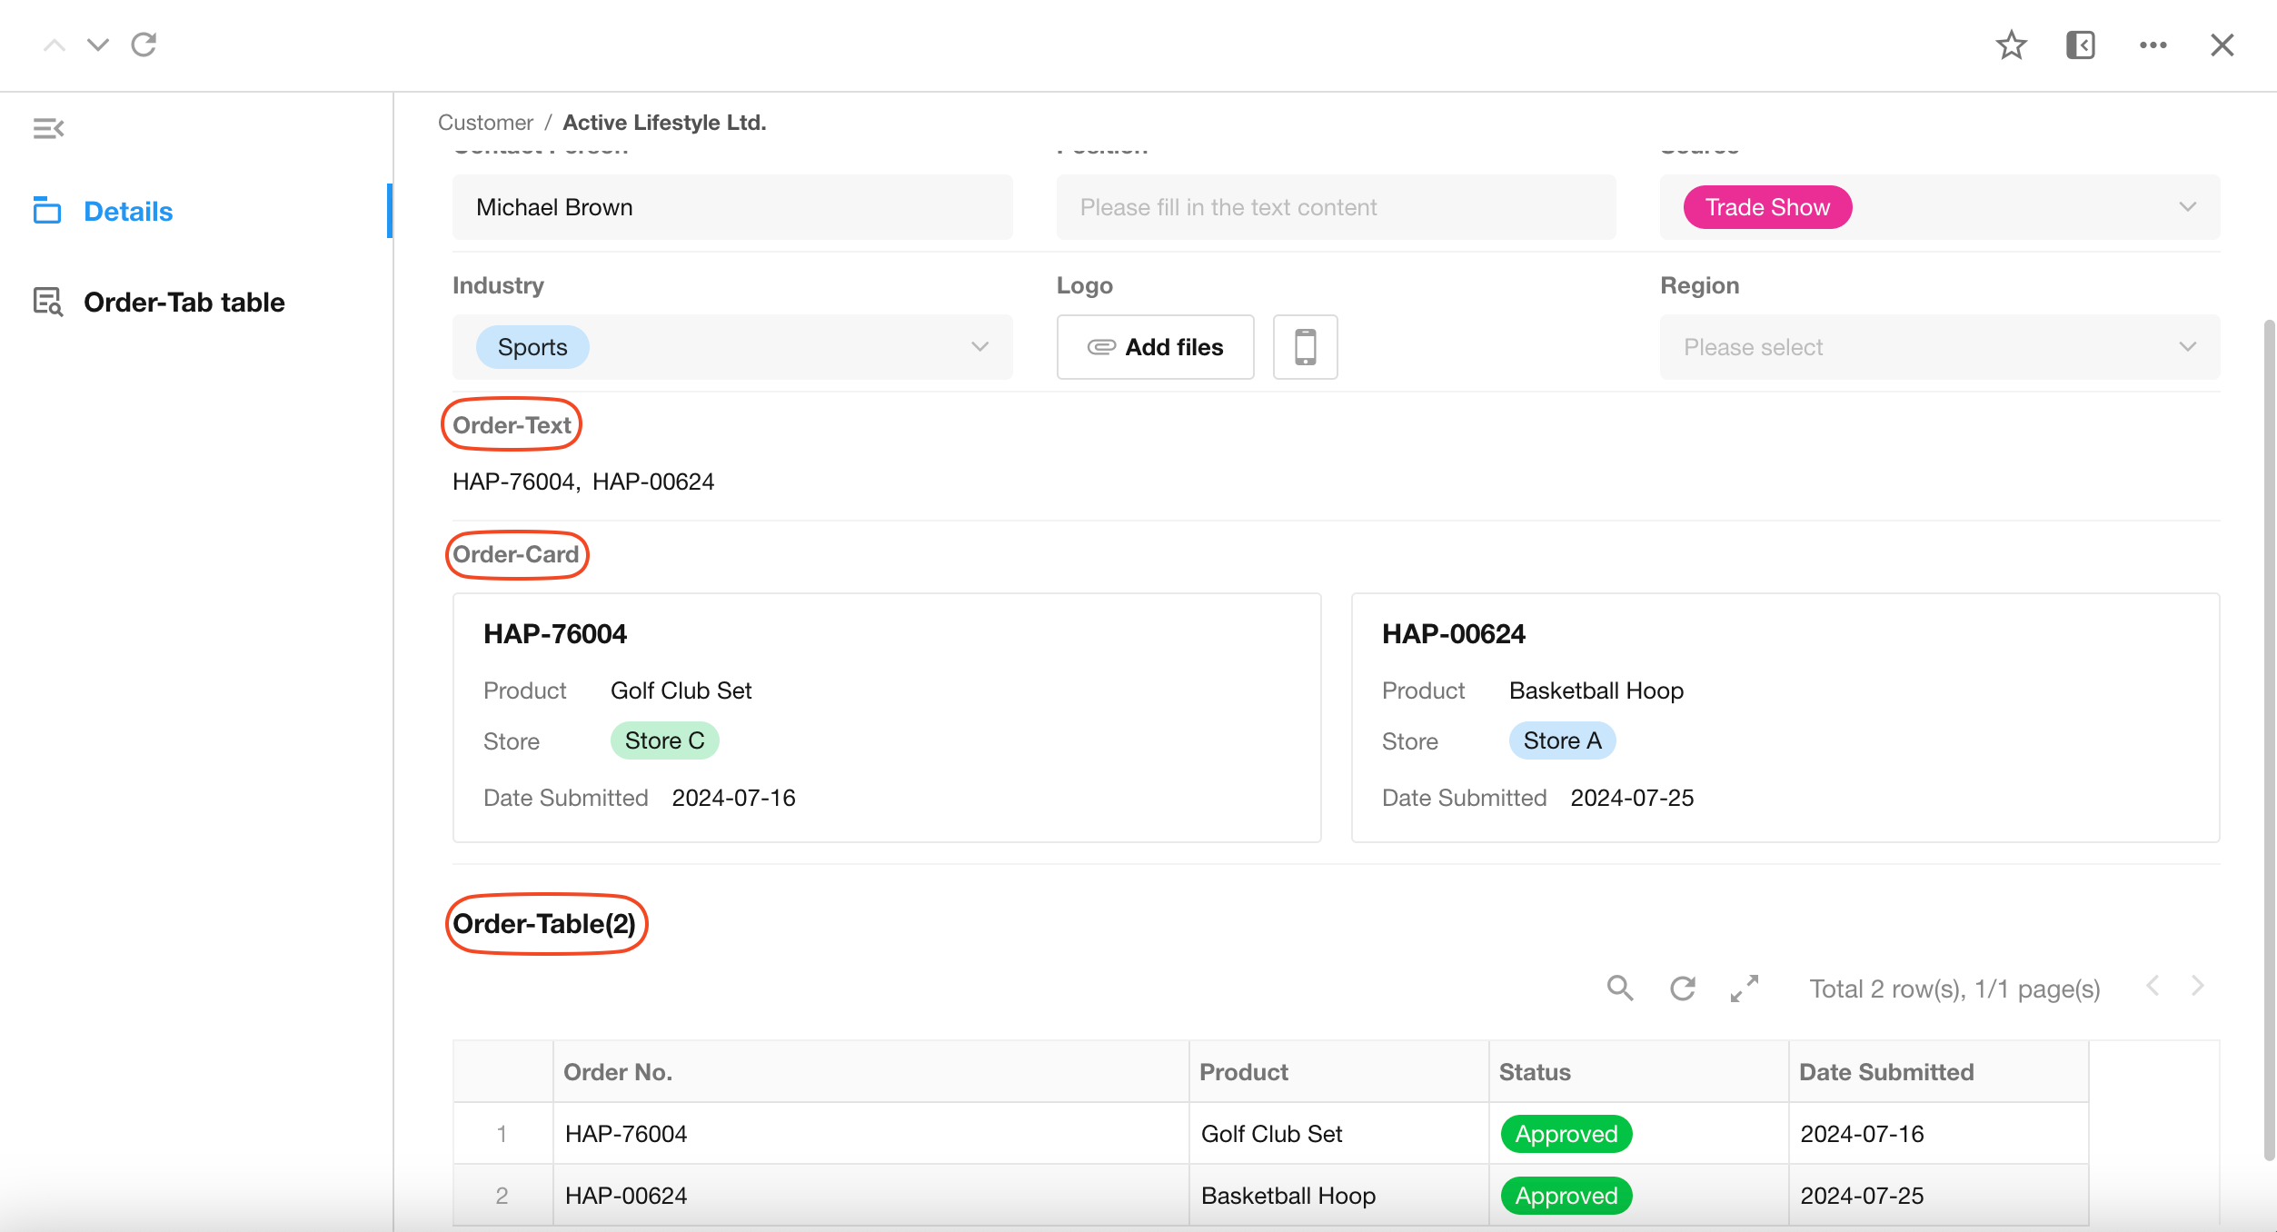Star this customer record
The height and width of the screenshot is (1232, 2277).
2011,45
